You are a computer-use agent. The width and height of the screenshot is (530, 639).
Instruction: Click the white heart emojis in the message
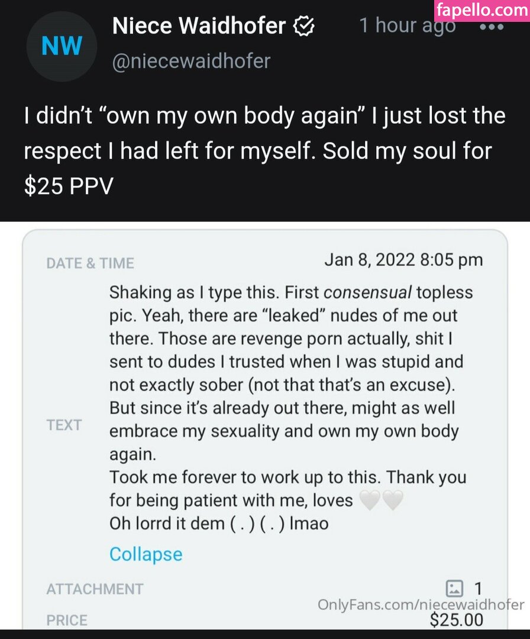click(382, 501)
